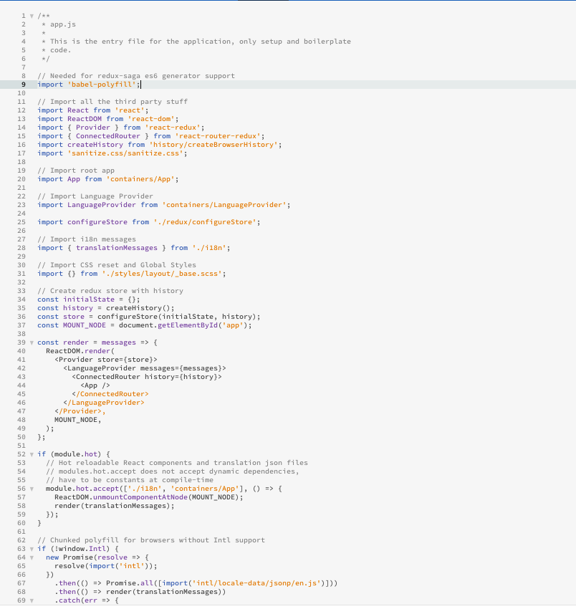Collapse the render function at line 39
The image size is (576, 609).
31,342
